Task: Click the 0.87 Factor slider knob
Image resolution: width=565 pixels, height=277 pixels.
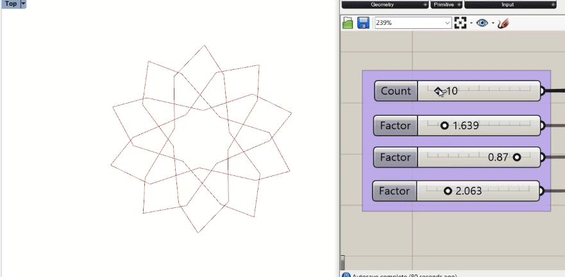Action: 517,157
